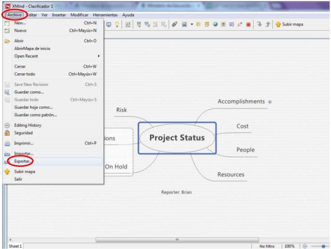Screen dimensions: 331x249
Task: Click the Subir mapa toolbar button
Action: point(289,24)
